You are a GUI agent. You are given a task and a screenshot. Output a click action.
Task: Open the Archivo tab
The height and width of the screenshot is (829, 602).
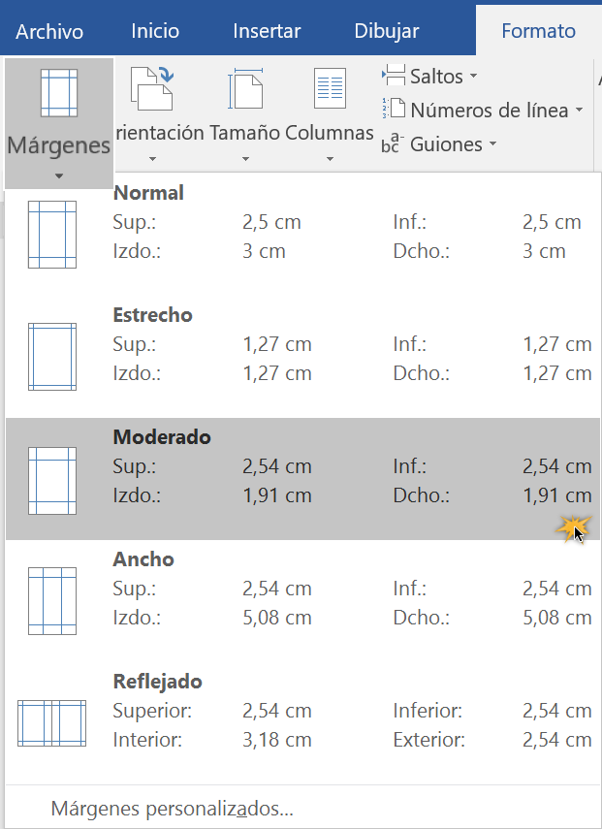tap(49, 31)
